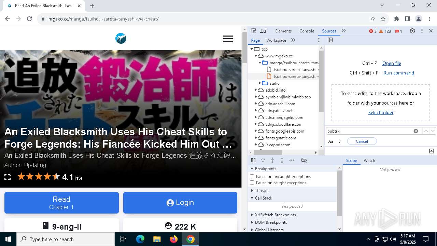Click the pause script execution button

point(253,160)
